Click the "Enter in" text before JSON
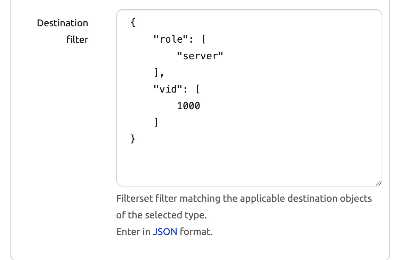Image resolution: width=406 pixels, height=260 pixels. pos(133,232)
